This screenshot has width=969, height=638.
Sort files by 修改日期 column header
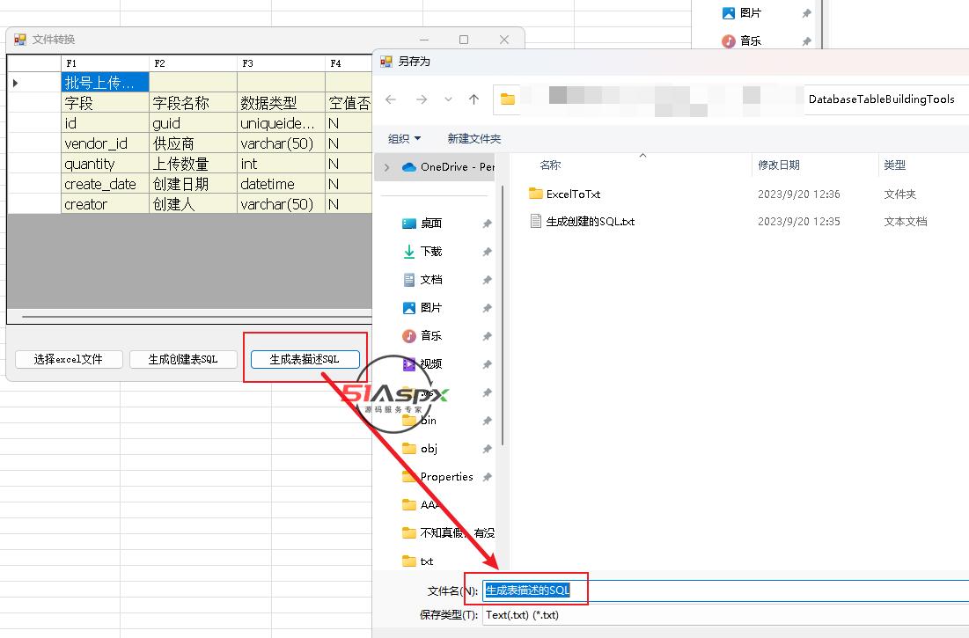(778, 165)
